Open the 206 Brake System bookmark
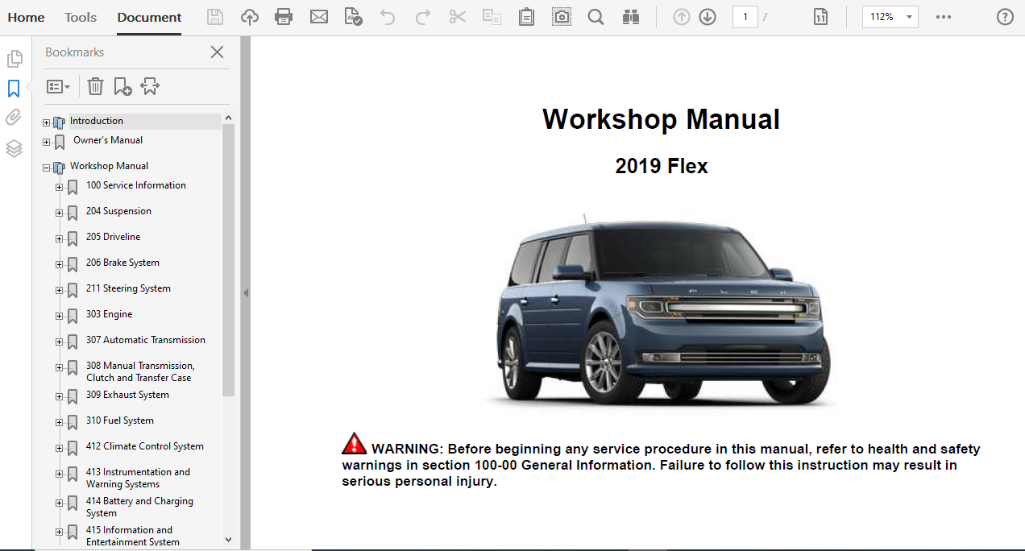The height and width of the screenshot is (551, 1025). pos(122,263)
